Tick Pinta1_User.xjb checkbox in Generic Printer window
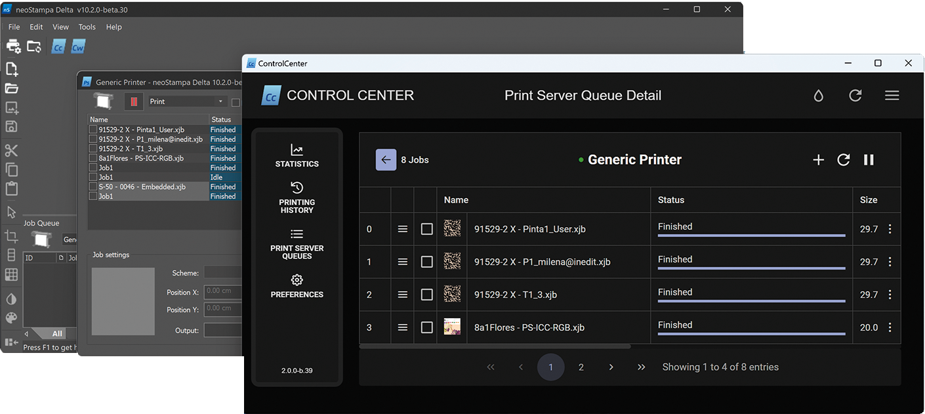Image resolution: width=925 pixels, height=414 pixels. tap(93, 130)
